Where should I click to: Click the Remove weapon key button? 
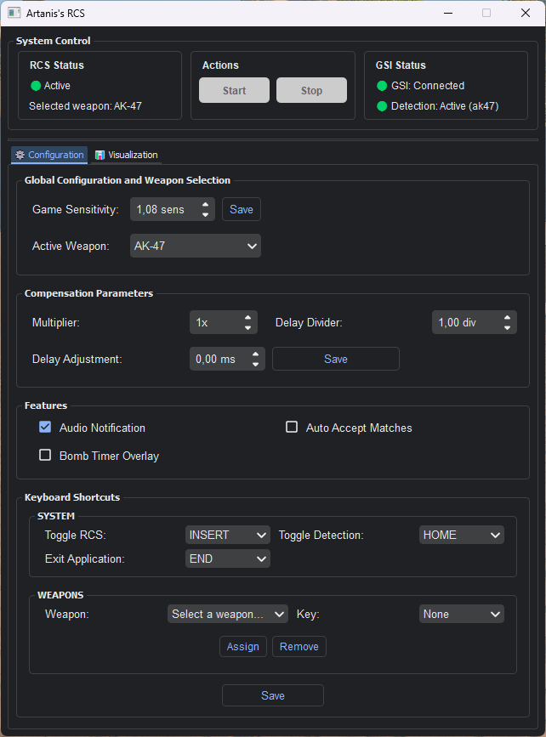click(x=299, y=647)
